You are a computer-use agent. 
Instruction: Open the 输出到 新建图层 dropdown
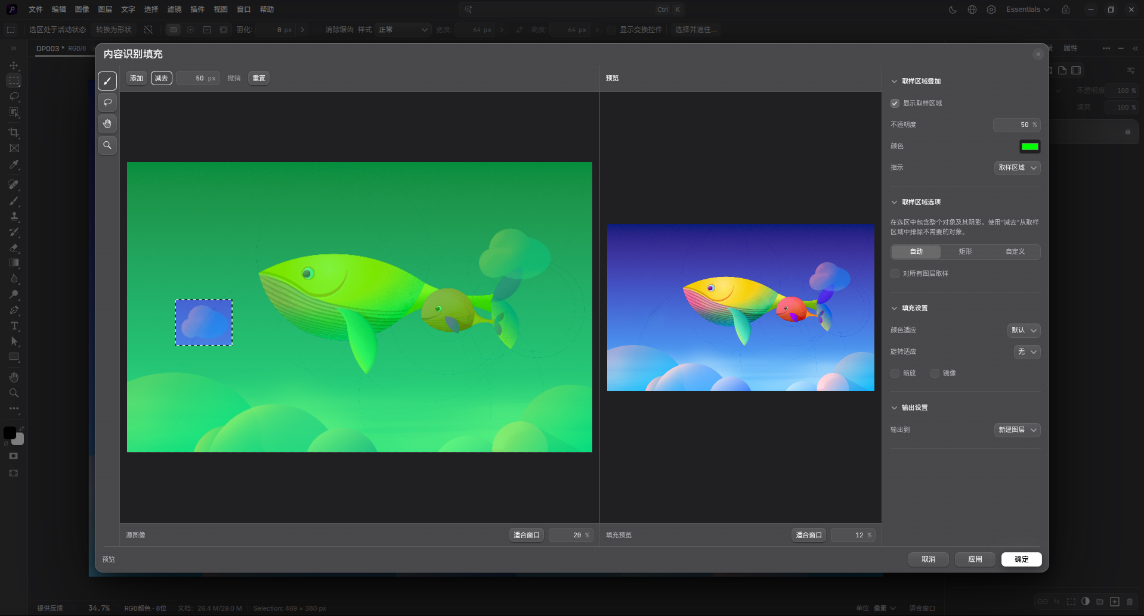tap(1018, 430)
